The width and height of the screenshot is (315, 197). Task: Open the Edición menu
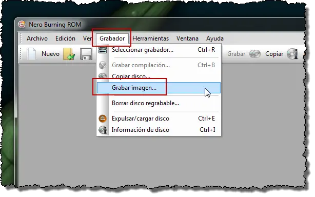pyautogui.click(x=65, y=38)
